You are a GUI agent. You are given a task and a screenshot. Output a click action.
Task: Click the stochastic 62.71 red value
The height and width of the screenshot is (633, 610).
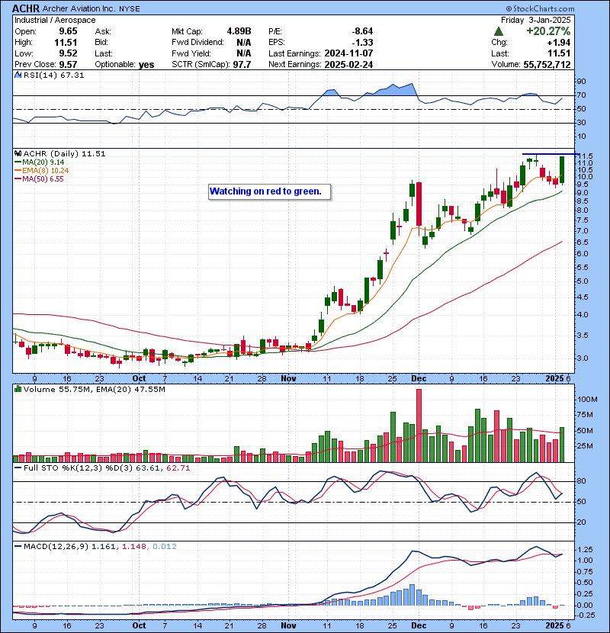coord(178,468)
